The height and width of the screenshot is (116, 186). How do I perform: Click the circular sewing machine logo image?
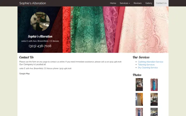click(x=40, y=21)
